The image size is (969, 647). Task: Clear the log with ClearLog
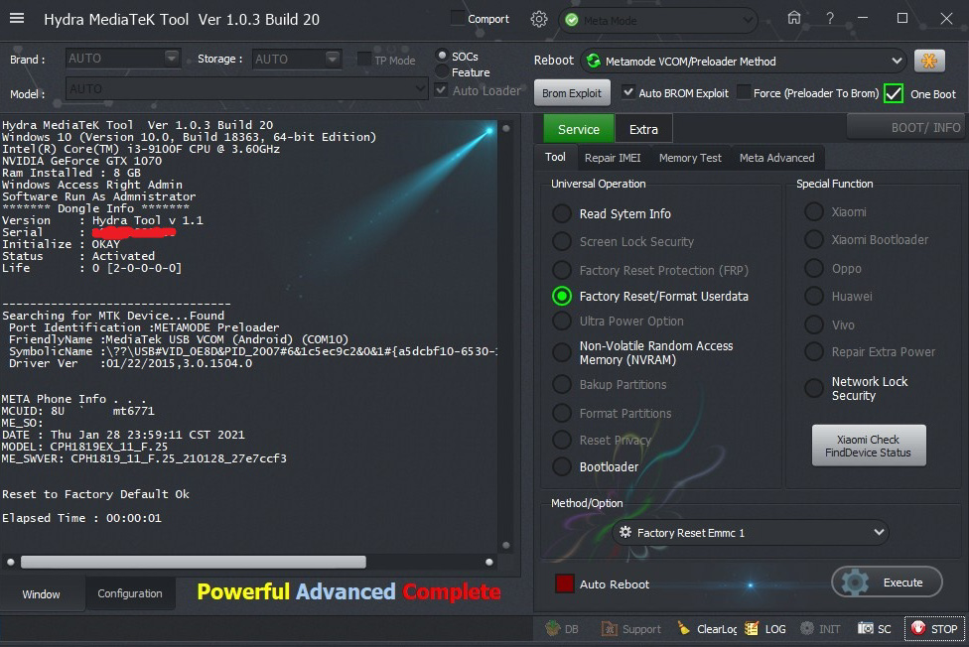707,628
